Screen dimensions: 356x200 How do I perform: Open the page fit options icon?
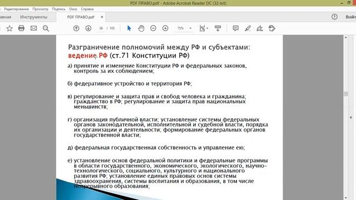pos(202,28)
